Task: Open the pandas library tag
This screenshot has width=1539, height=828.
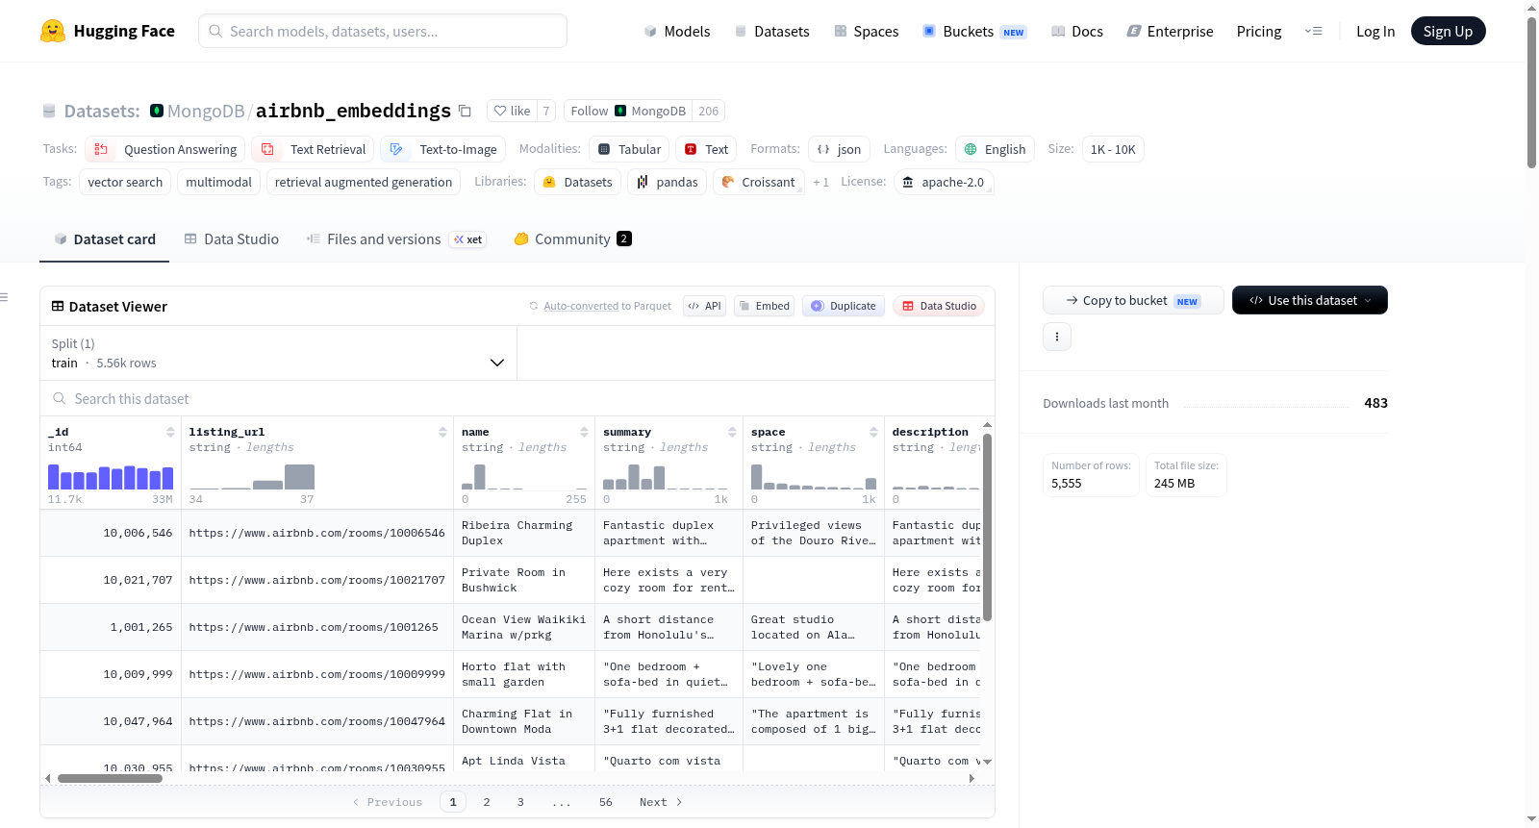Action: (x=667, y=182)
